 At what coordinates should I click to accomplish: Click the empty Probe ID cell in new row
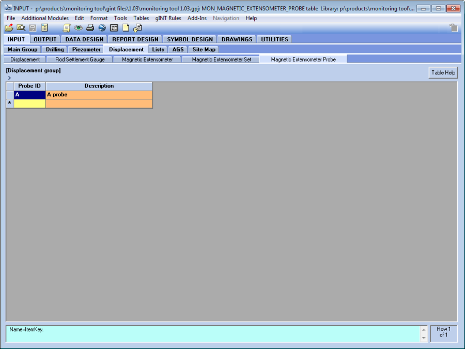click(x=29, y=103)
